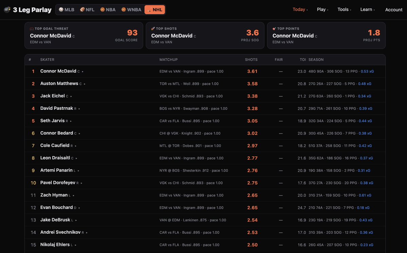This screenshot has height=253, width=407.
Task: Select the WNBA sport tab
Action: point(131,10)
